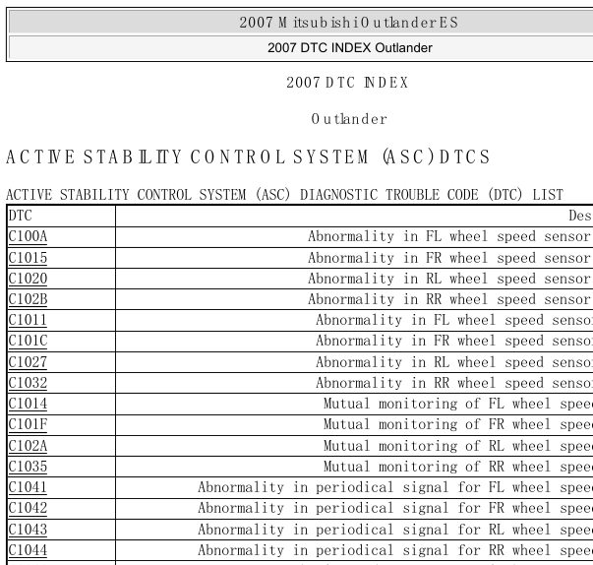Click the C100A row FL wheel speed sensor description

point(450,237)
